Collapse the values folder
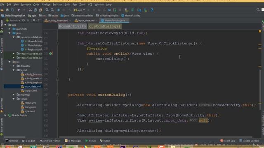Viewport: 264px width, 148px height. (x=14, y=99)
